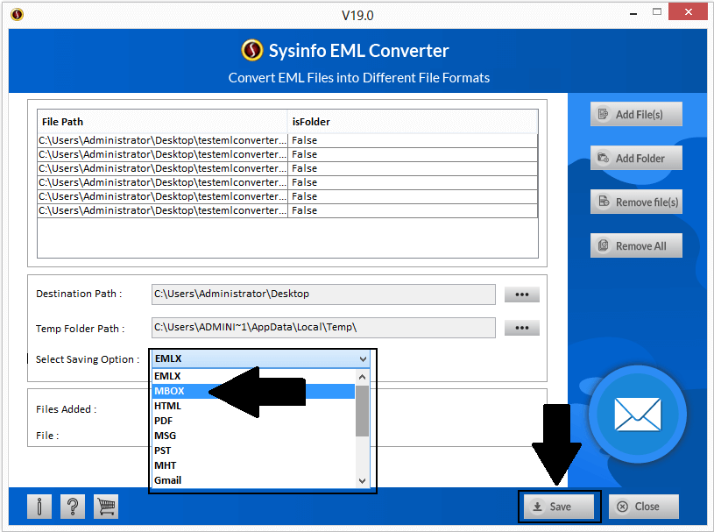Screen dimensions: 714x532
Task: Click the isFolder column header
Action: click(x=413, y=122)
